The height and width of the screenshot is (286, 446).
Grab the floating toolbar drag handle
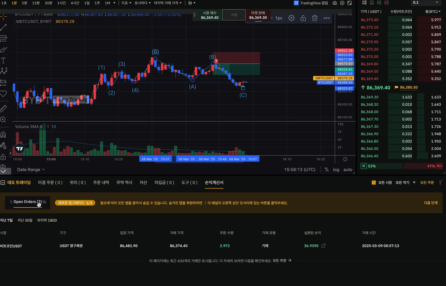pos(194,15)
